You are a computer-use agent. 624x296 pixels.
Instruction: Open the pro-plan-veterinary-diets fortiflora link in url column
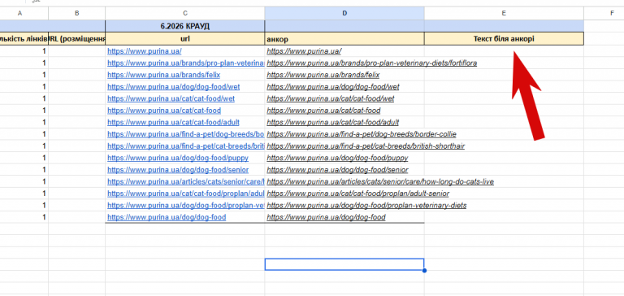tap(185, 63)
